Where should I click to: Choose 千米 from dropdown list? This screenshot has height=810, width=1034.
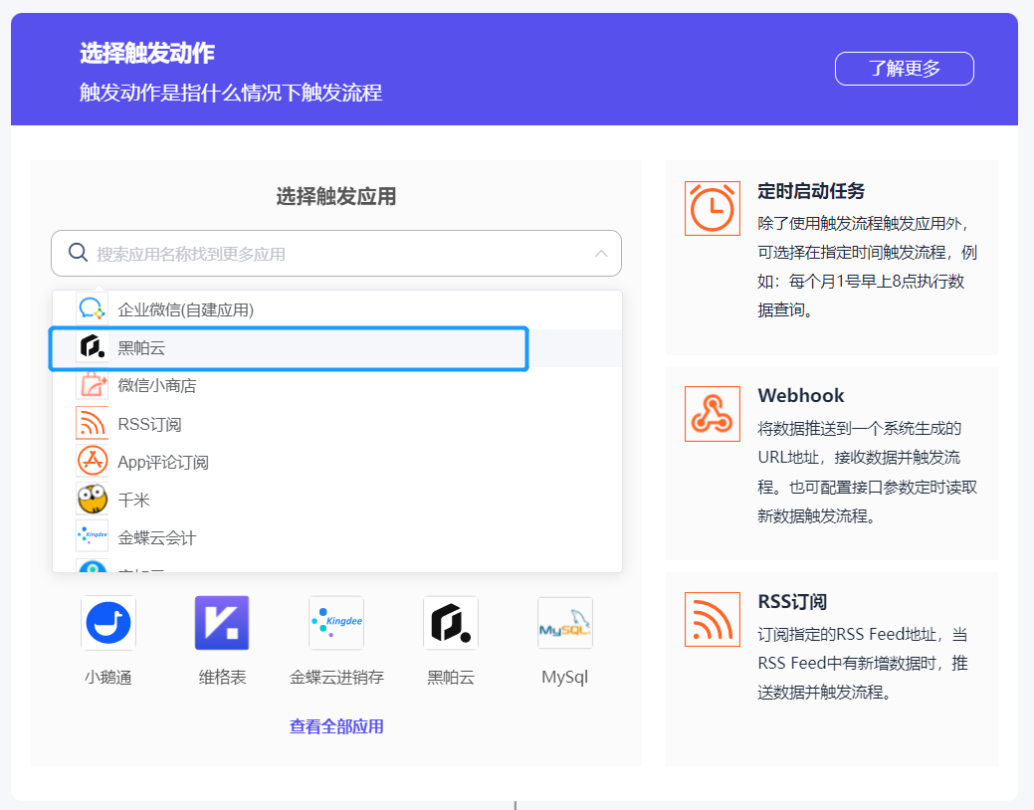tap(337, 500)
